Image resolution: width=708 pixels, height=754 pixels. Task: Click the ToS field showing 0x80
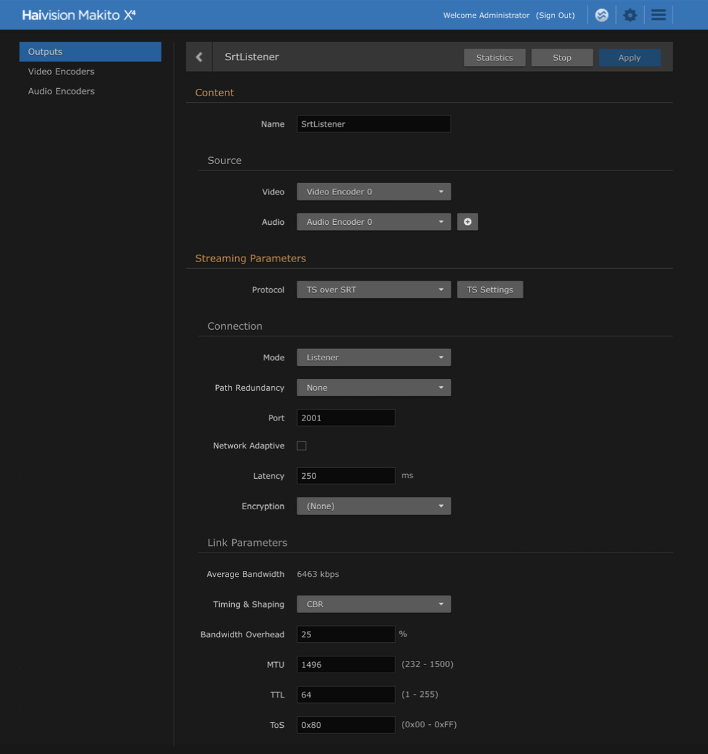346,724
